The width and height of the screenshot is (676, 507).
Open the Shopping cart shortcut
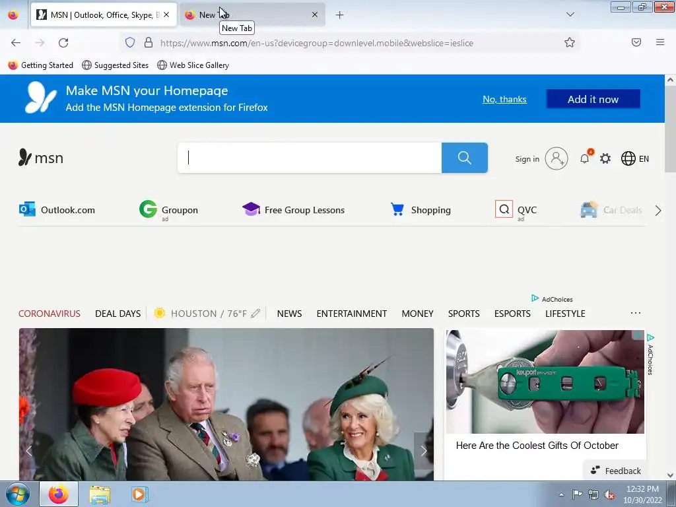[421, 210]
